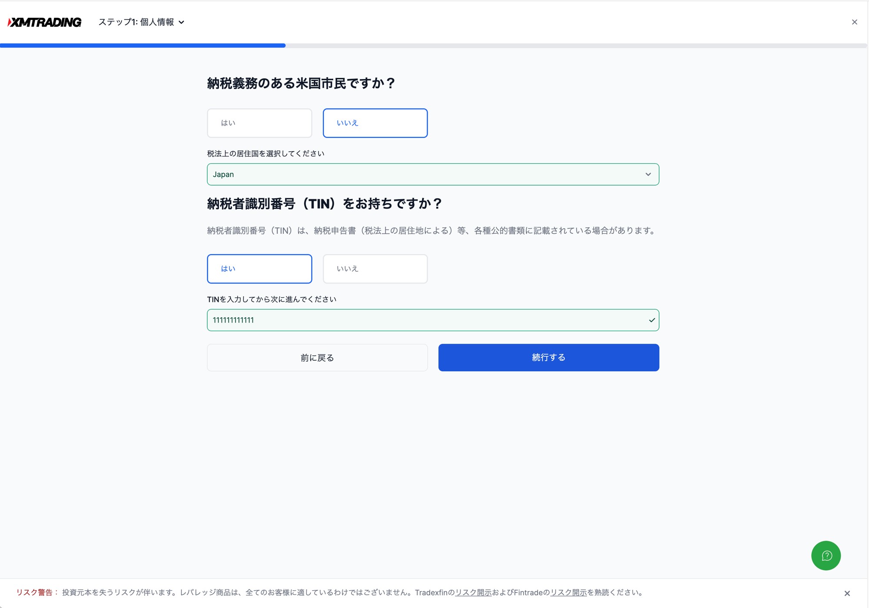Click label TINを入力してから次に進んでください
Viewport: 869px width, 608px height.
pos(272,299)
